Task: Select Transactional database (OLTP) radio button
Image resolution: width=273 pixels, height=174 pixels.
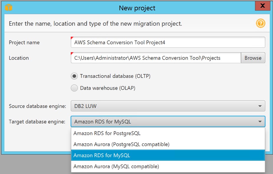Action: [x=74, y=76]
